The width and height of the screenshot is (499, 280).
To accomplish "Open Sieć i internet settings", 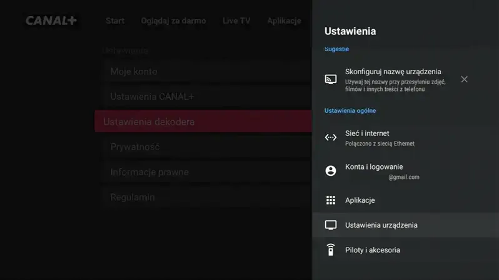I will click(405, 138).
